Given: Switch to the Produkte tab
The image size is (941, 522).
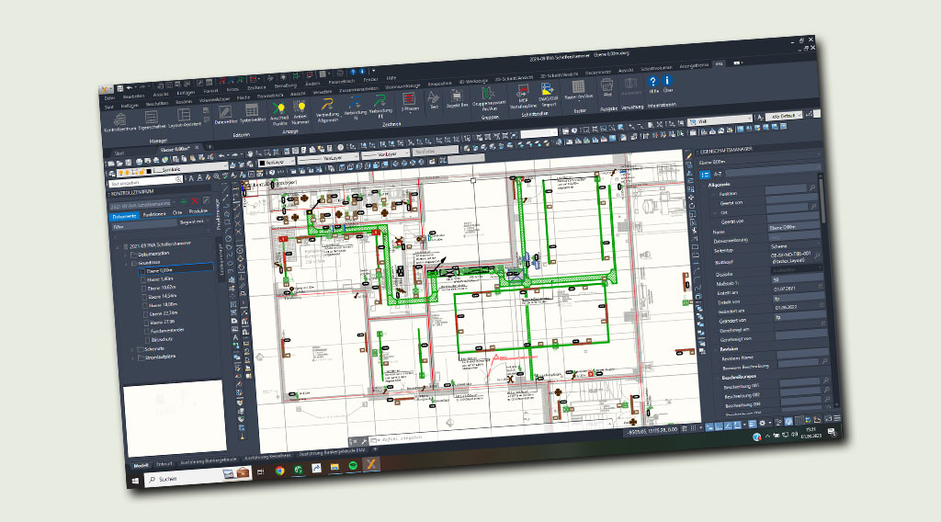Looking at the screenshot, I should [199, 210].
